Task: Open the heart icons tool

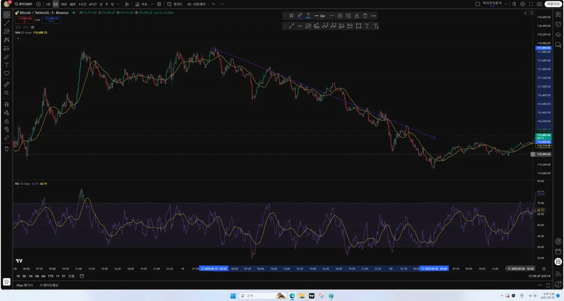Action: [7, 73]
